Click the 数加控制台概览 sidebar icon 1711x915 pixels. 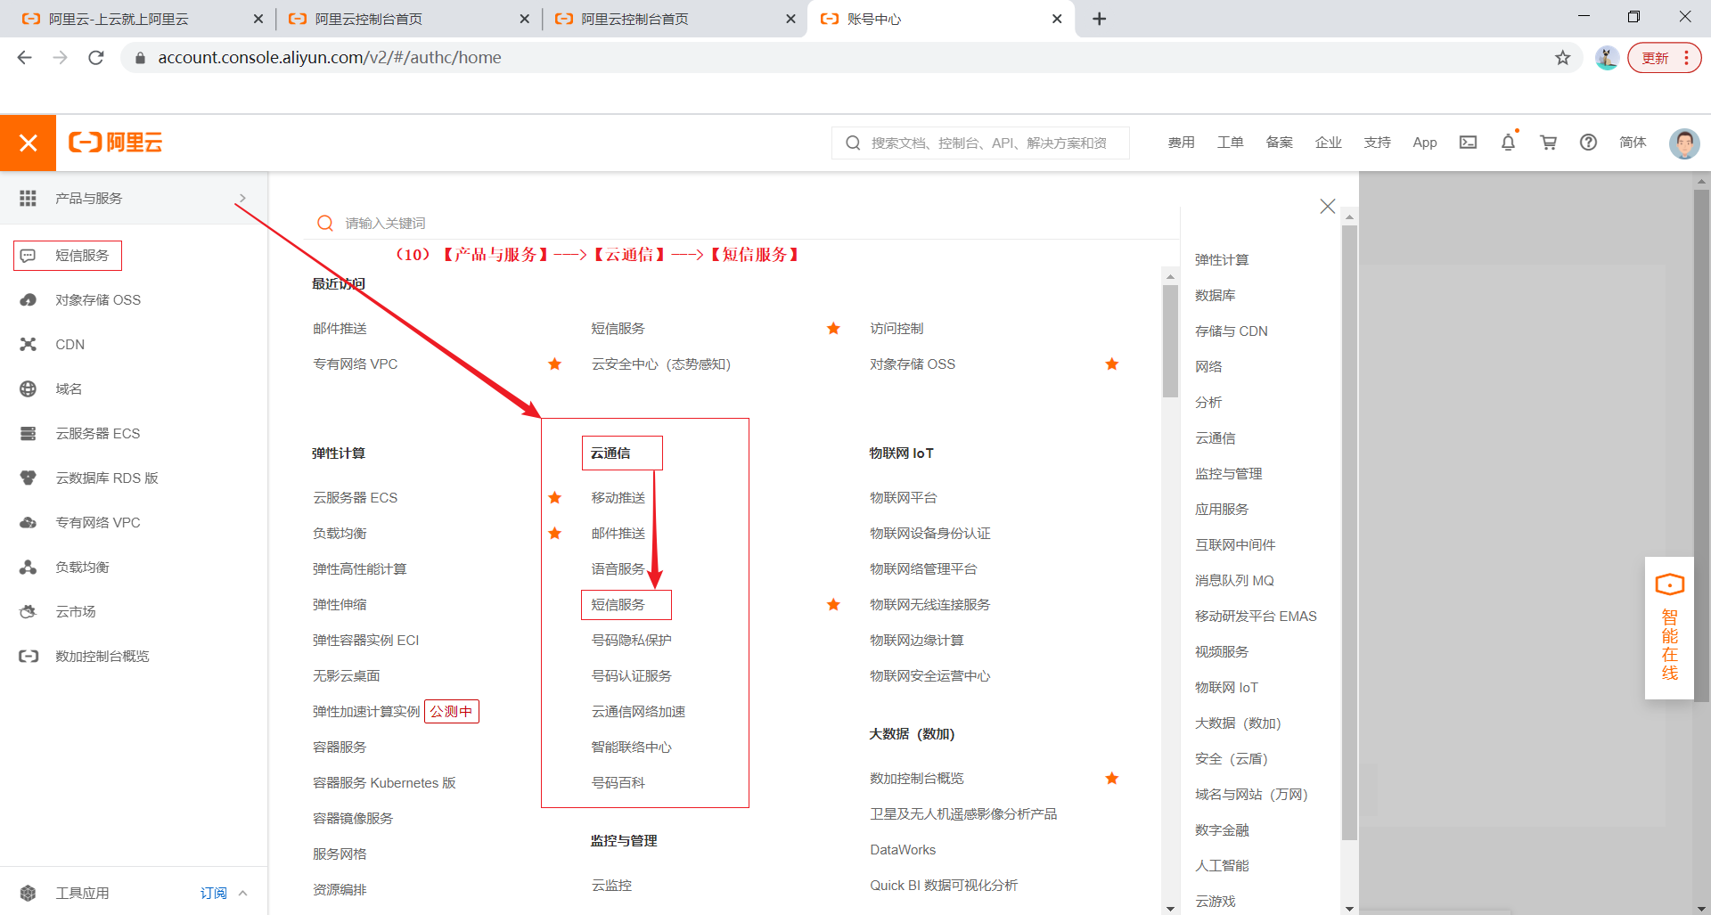(28, 657)
